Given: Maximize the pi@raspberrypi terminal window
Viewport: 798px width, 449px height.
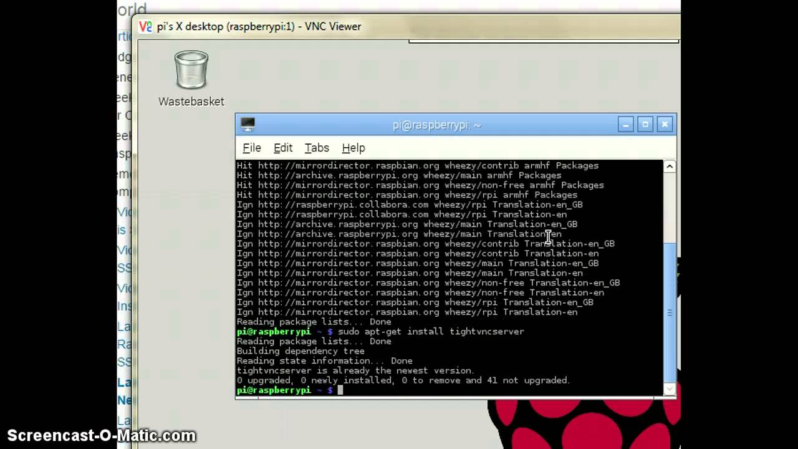Looking at the screenshot, I should 645,125.
